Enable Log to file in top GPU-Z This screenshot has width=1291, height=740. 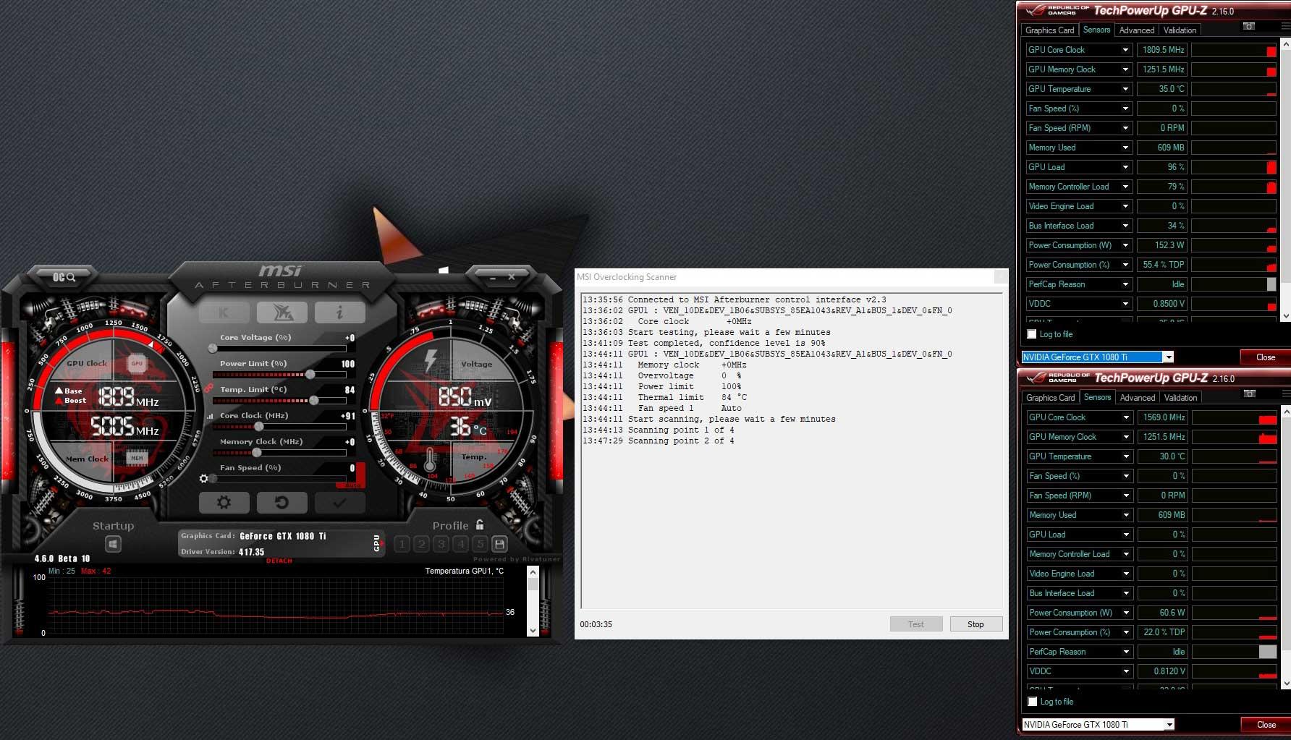click(1032, 334)
